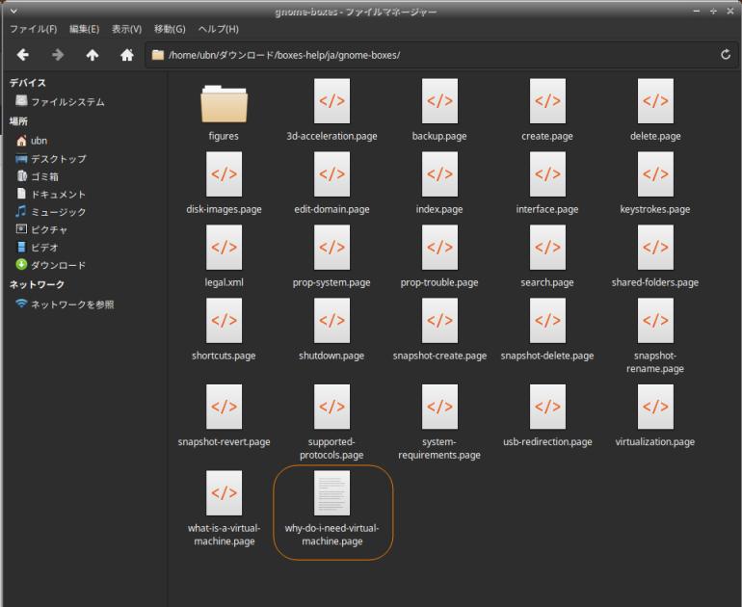The width and height of the screenshot is (742, 607).
Task: Go back with the left arrow button
Action: [x=23, y=55]
